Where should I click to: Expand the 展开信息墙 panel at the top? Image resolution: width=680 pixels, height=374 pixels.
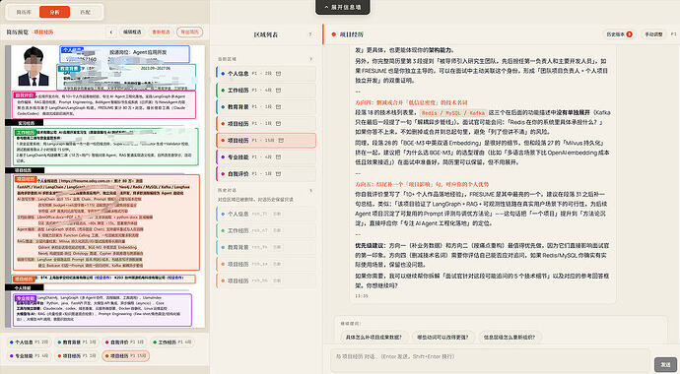[343, 7]
